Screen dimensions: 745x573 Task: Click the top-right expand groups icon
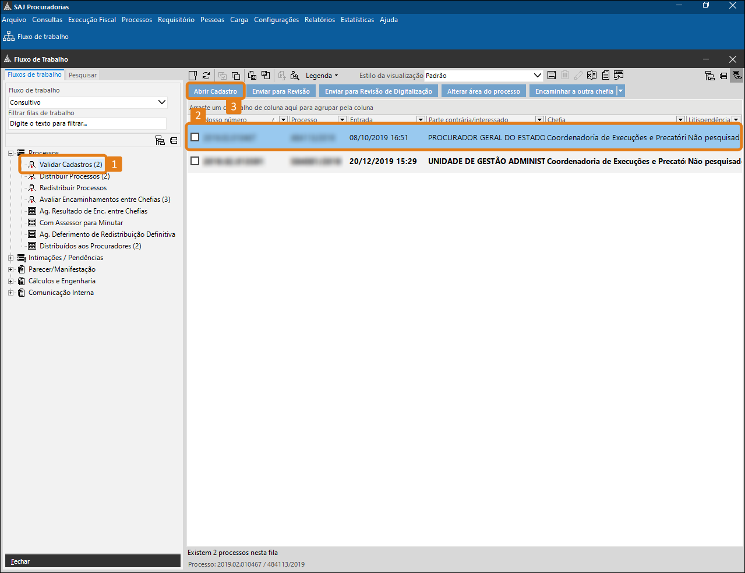tap(709, 76)
